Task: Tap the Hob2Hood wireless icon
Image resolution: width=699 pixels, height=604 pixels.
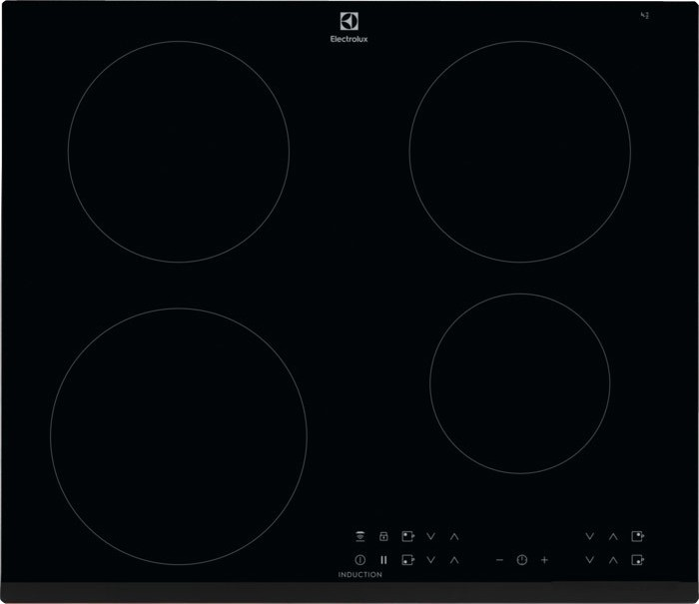Action: point(359,536)
